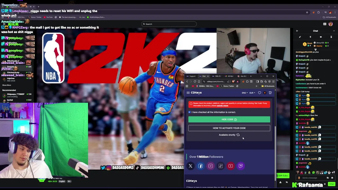The width and height of the screenshot is (338, 190).
Task: Go back in the CDKeys browser window
Action: (x=187, y=82)
